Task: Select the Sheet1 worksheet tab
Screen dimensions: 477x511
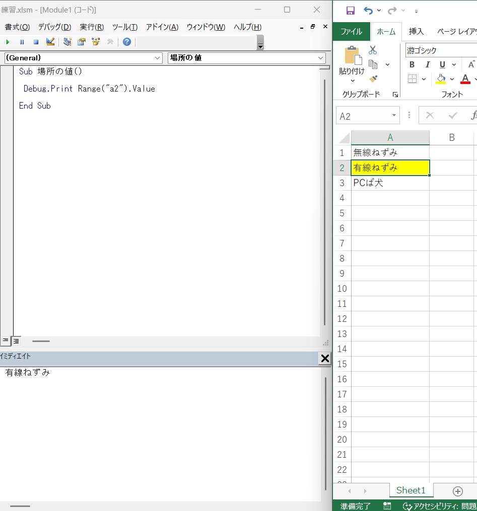Action: pyautogui.click(x=411, y=490)
